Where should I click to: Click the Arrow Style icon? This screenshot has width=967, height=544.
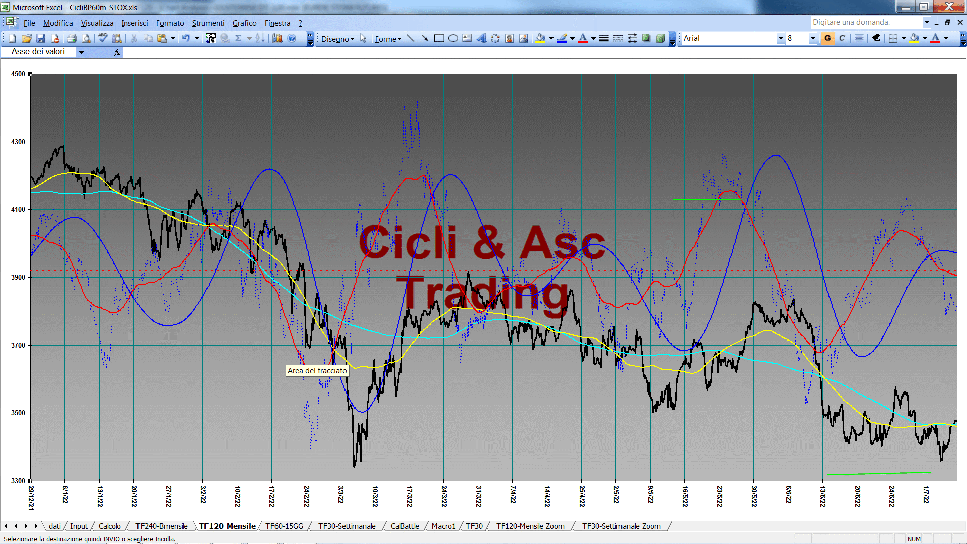632,38
